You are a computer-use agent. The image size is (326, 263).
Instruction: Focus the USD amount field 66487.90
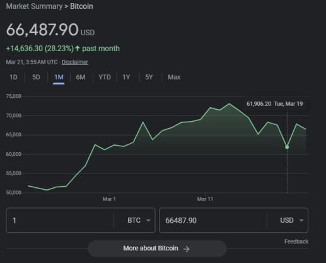point(213,220)
